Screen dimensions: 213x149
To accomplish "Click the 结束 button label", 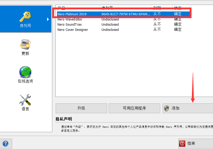I will pos(191,144).
